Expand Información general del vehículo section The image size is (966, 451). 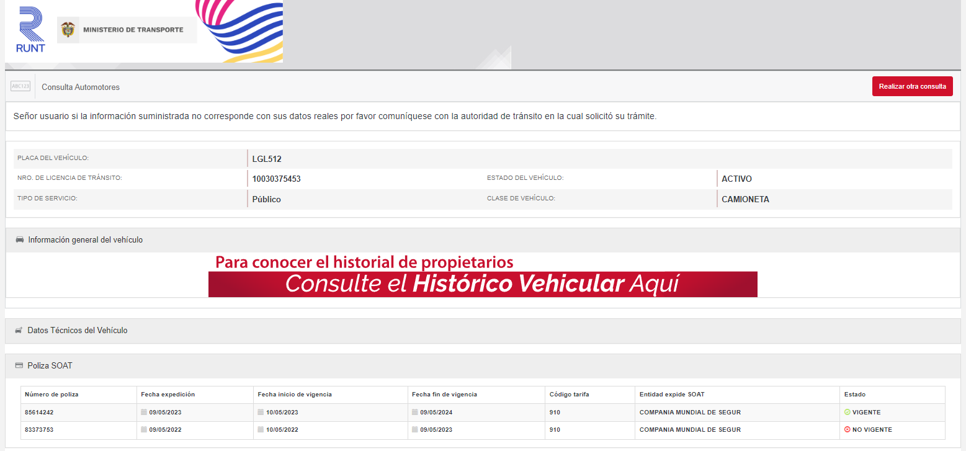pos(86,239)
